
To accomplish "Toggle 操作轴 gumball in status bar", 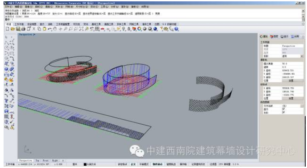I will pyautogui.click(x=183, y=164).
